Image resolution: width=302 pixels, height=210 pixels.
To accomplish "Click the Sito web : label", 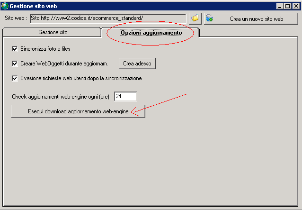I will coord(15,18).
